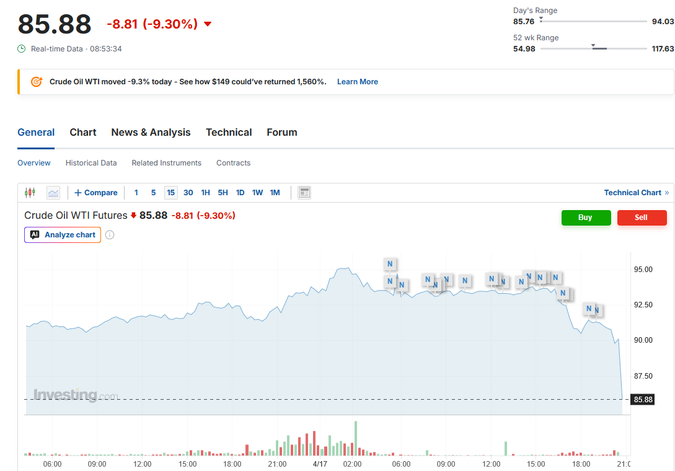Click the Analyze chart AI button

click(63, 235)
